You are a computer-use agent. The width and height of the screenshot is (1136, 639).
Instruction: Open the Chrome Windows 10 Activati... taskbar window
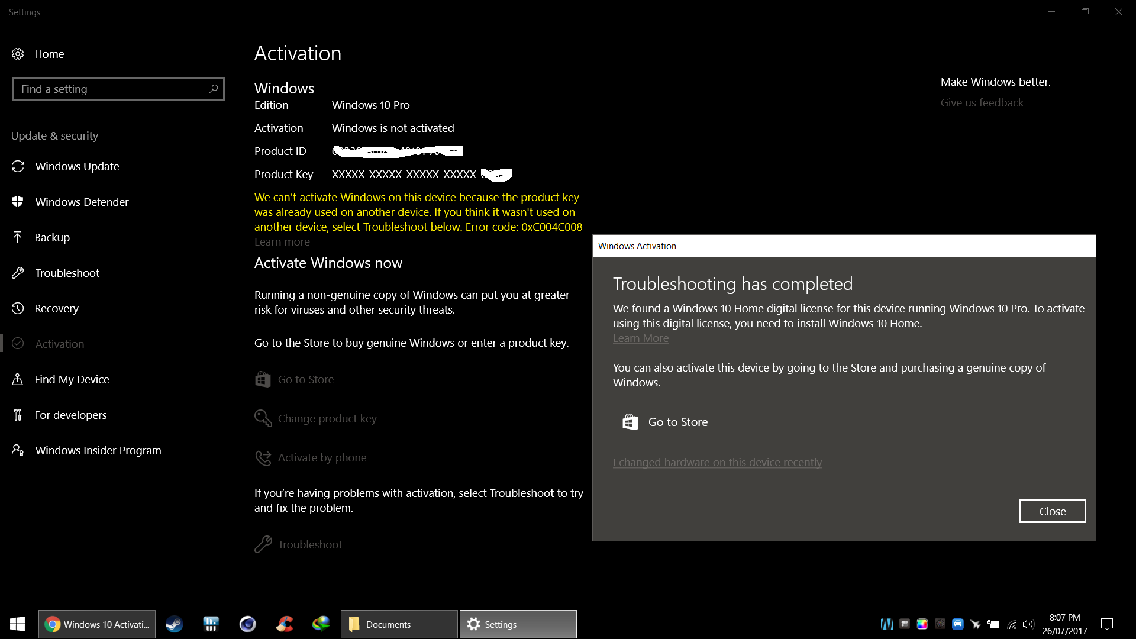click(x=97, y=624)
